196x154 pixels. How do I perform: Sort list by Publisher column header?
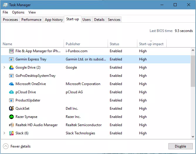pos(73,44)
